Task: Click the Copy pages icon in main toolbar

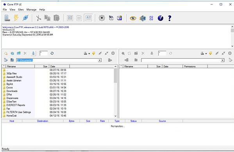Action: [x=47, y=18]
